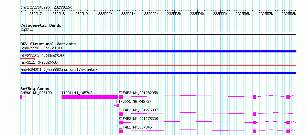This screenshot has width=306, height=135.
Task: Click the left arrow end of ruler
Action: [x=21, y=11]
